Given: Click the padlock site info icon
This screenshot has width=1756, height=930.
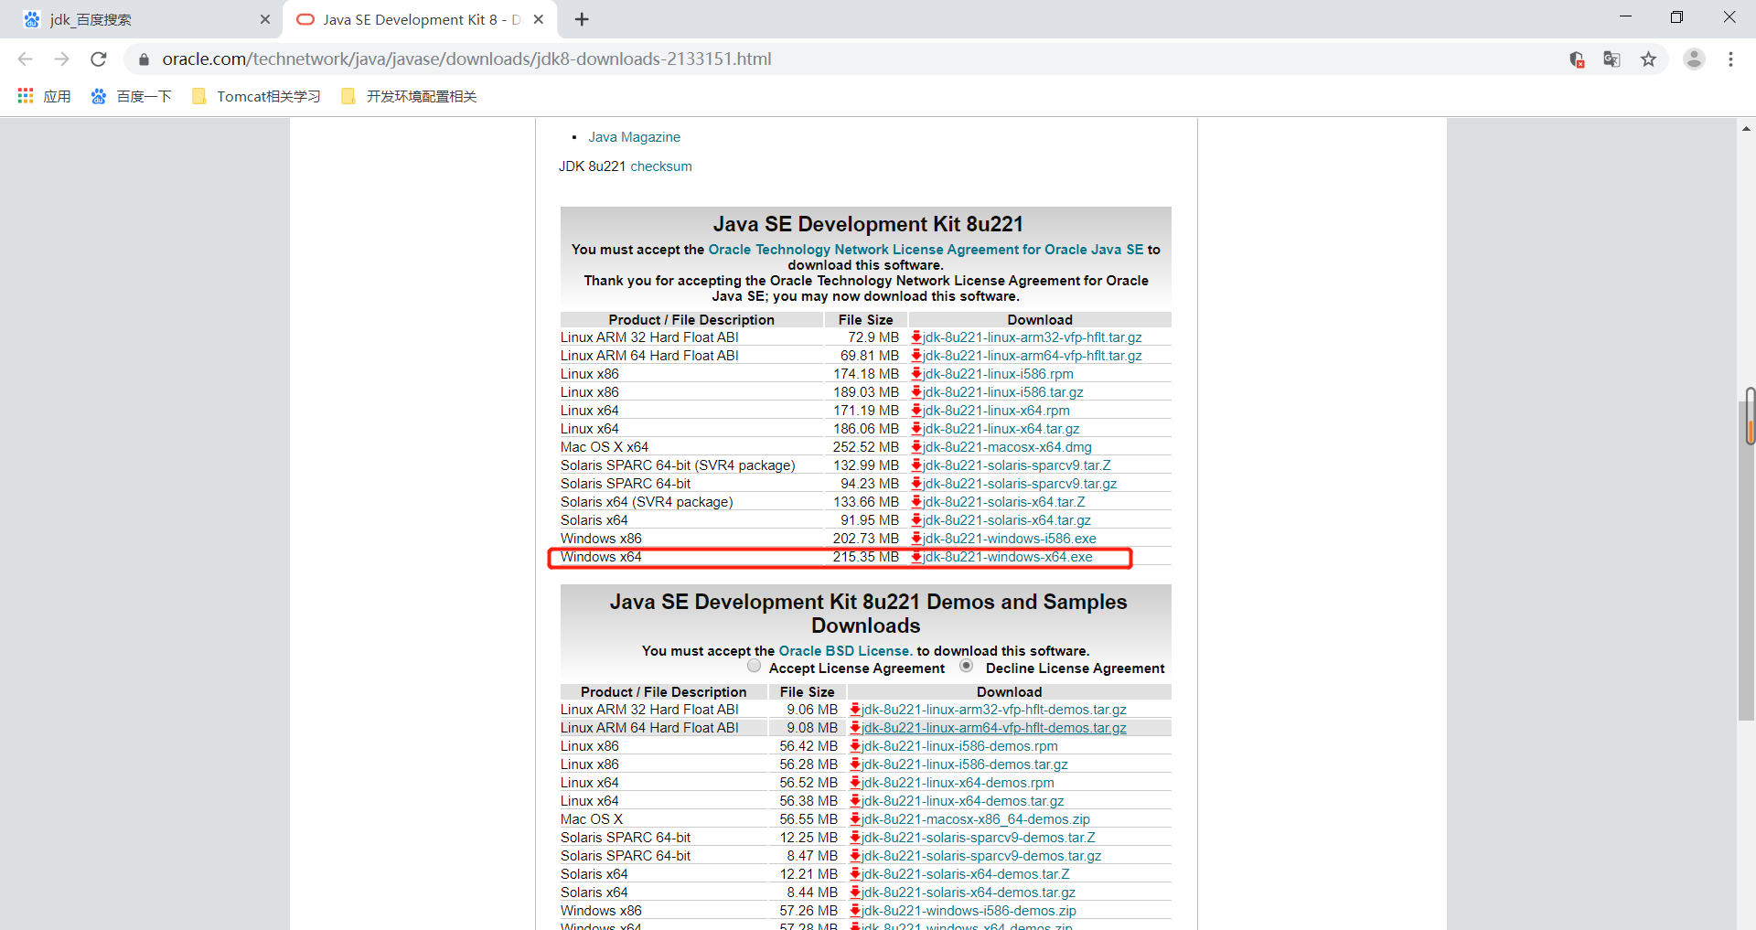Looking at the screenshot, I should coord(144,59).
